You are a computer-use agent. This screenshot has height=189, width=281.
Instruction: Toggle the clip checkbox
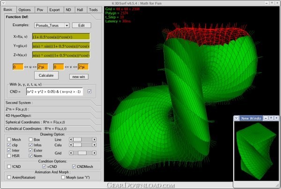9,145
